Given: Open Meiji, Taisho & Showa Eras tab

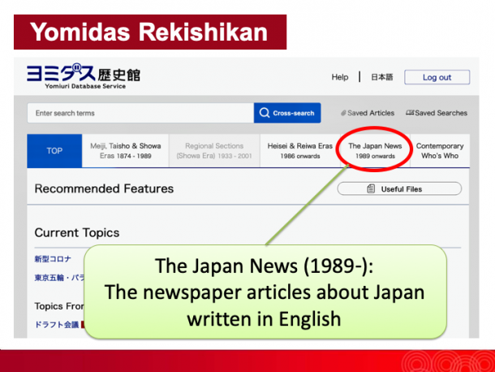Looking at the screenshot, I should tap(125, 151).
